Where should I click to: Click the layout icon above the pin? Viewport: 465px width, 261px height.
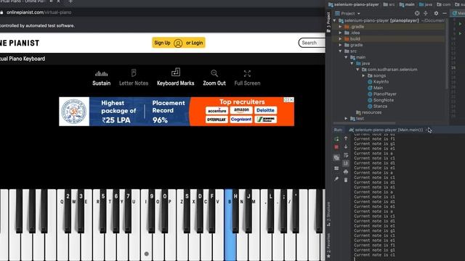(336, 168)
